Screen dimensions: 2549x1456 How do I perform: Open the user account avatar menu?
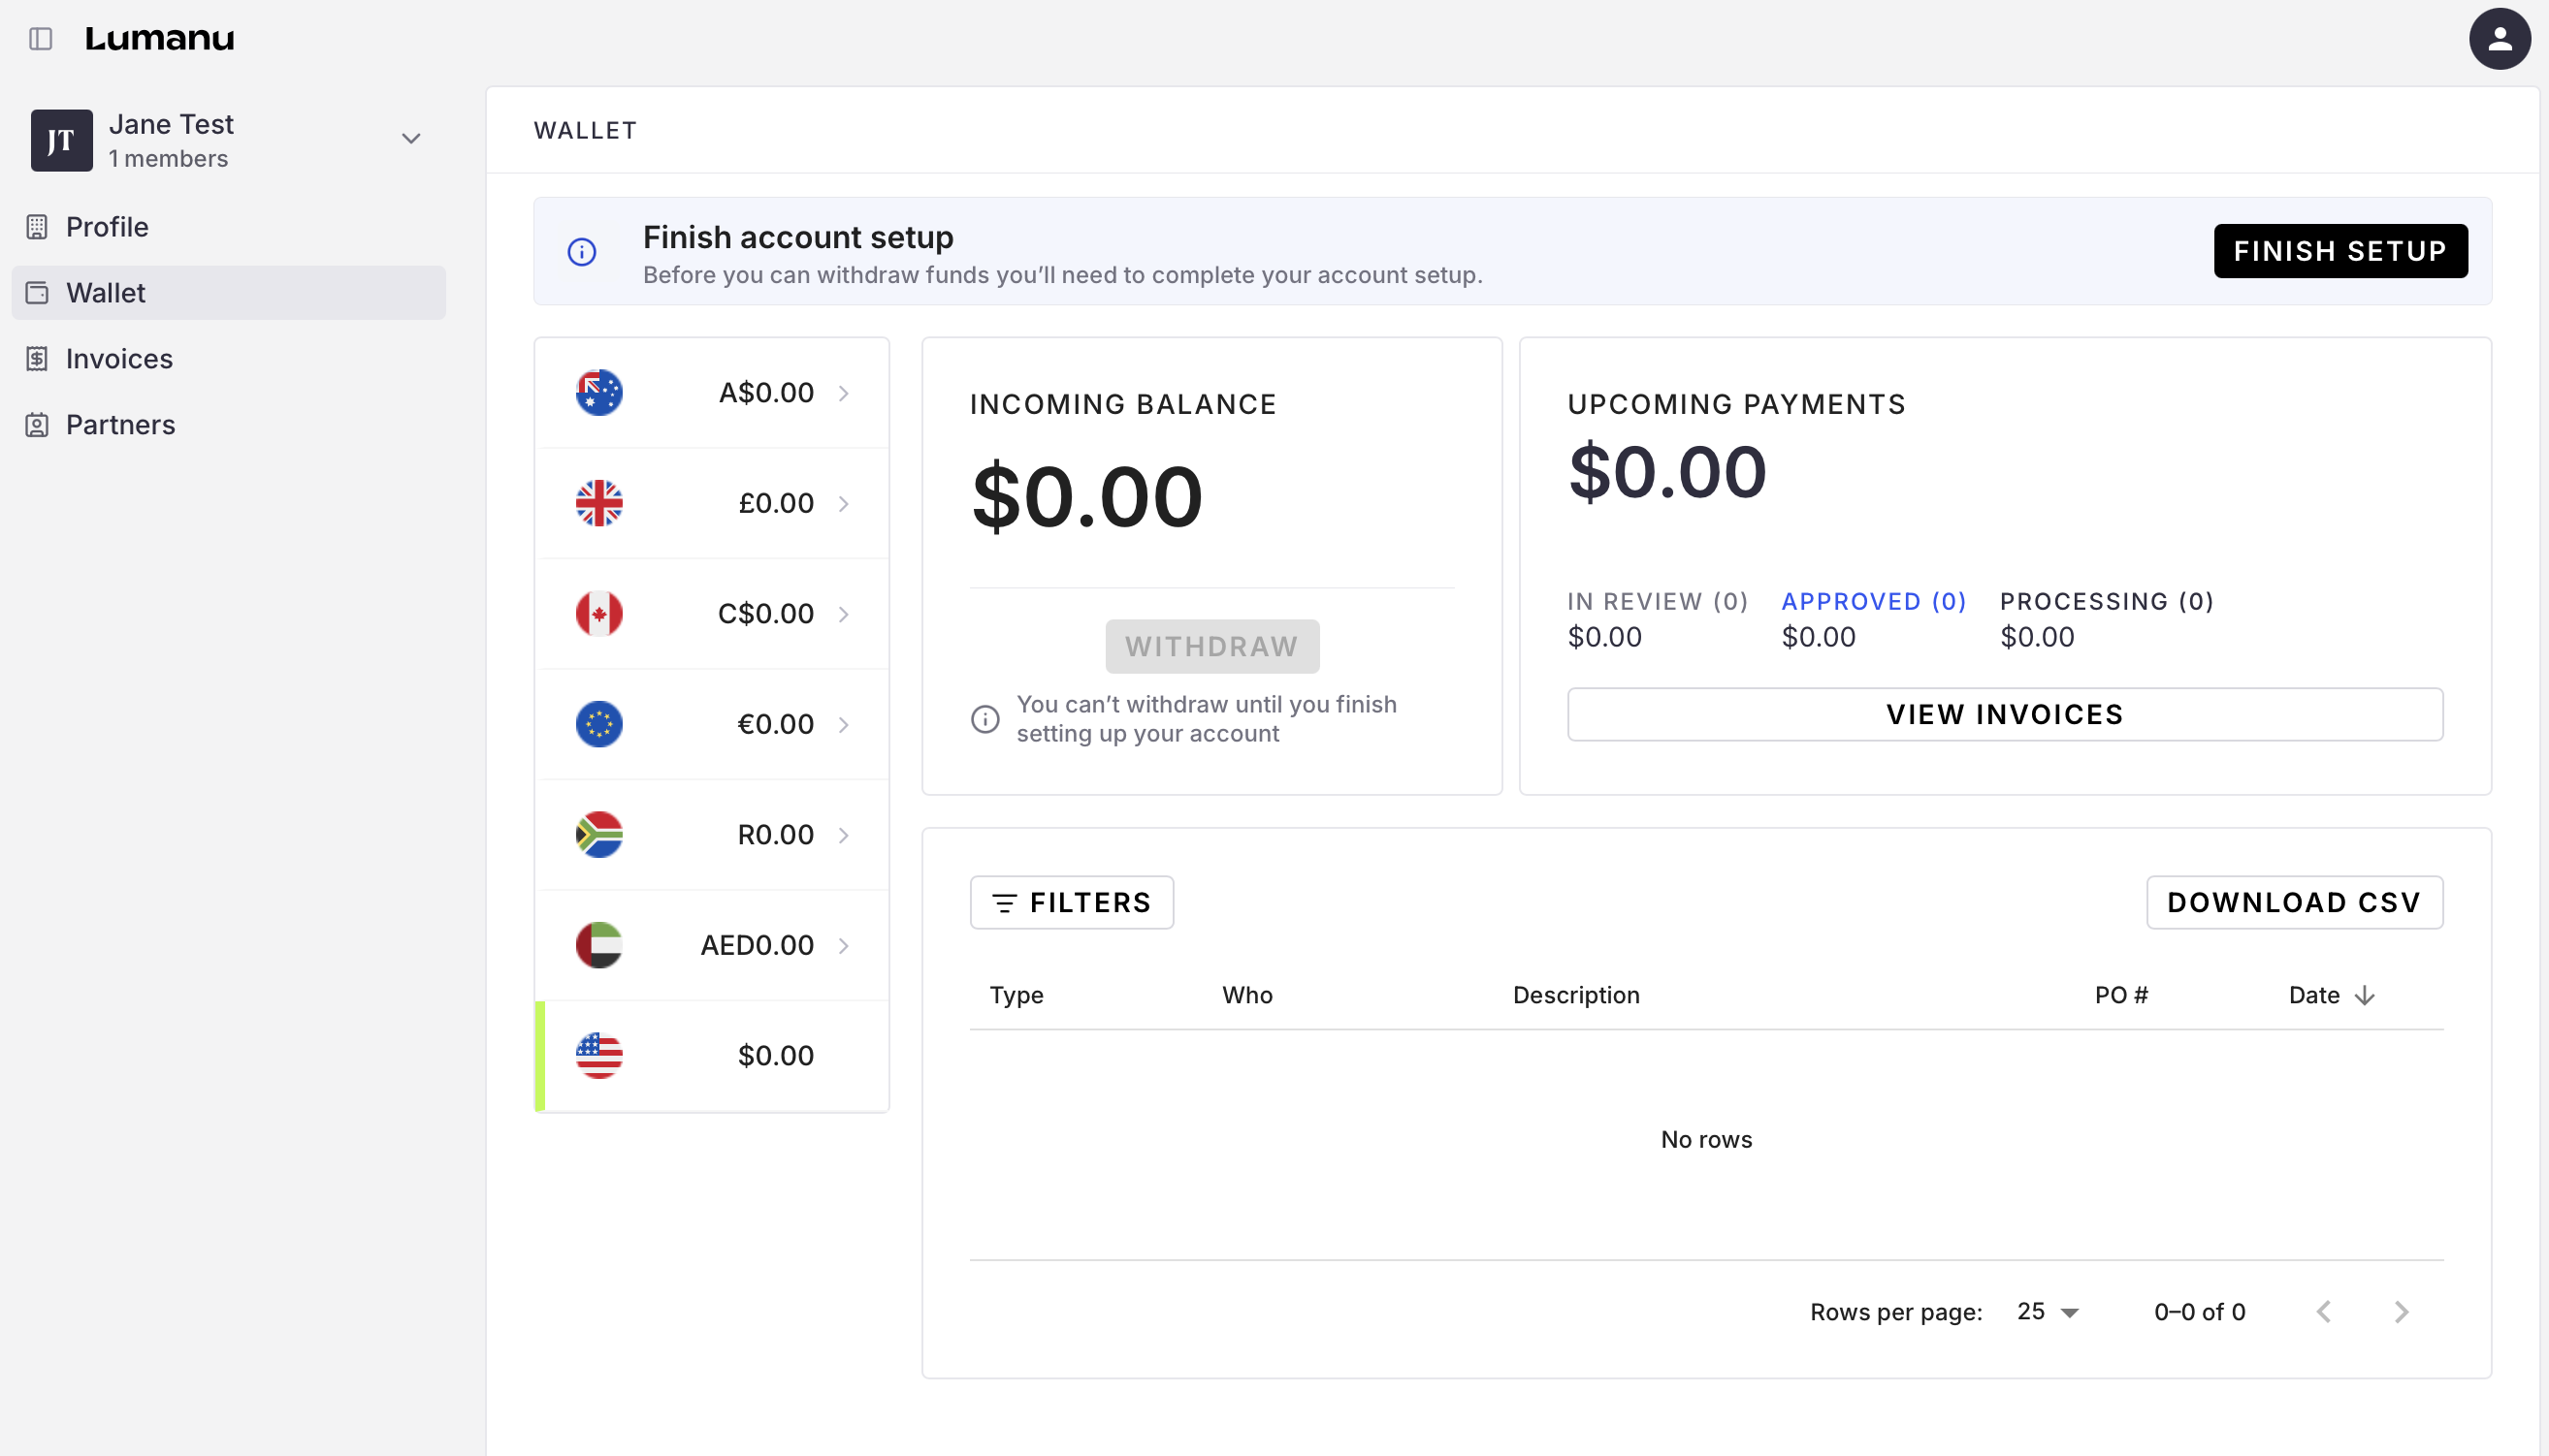2498,39
